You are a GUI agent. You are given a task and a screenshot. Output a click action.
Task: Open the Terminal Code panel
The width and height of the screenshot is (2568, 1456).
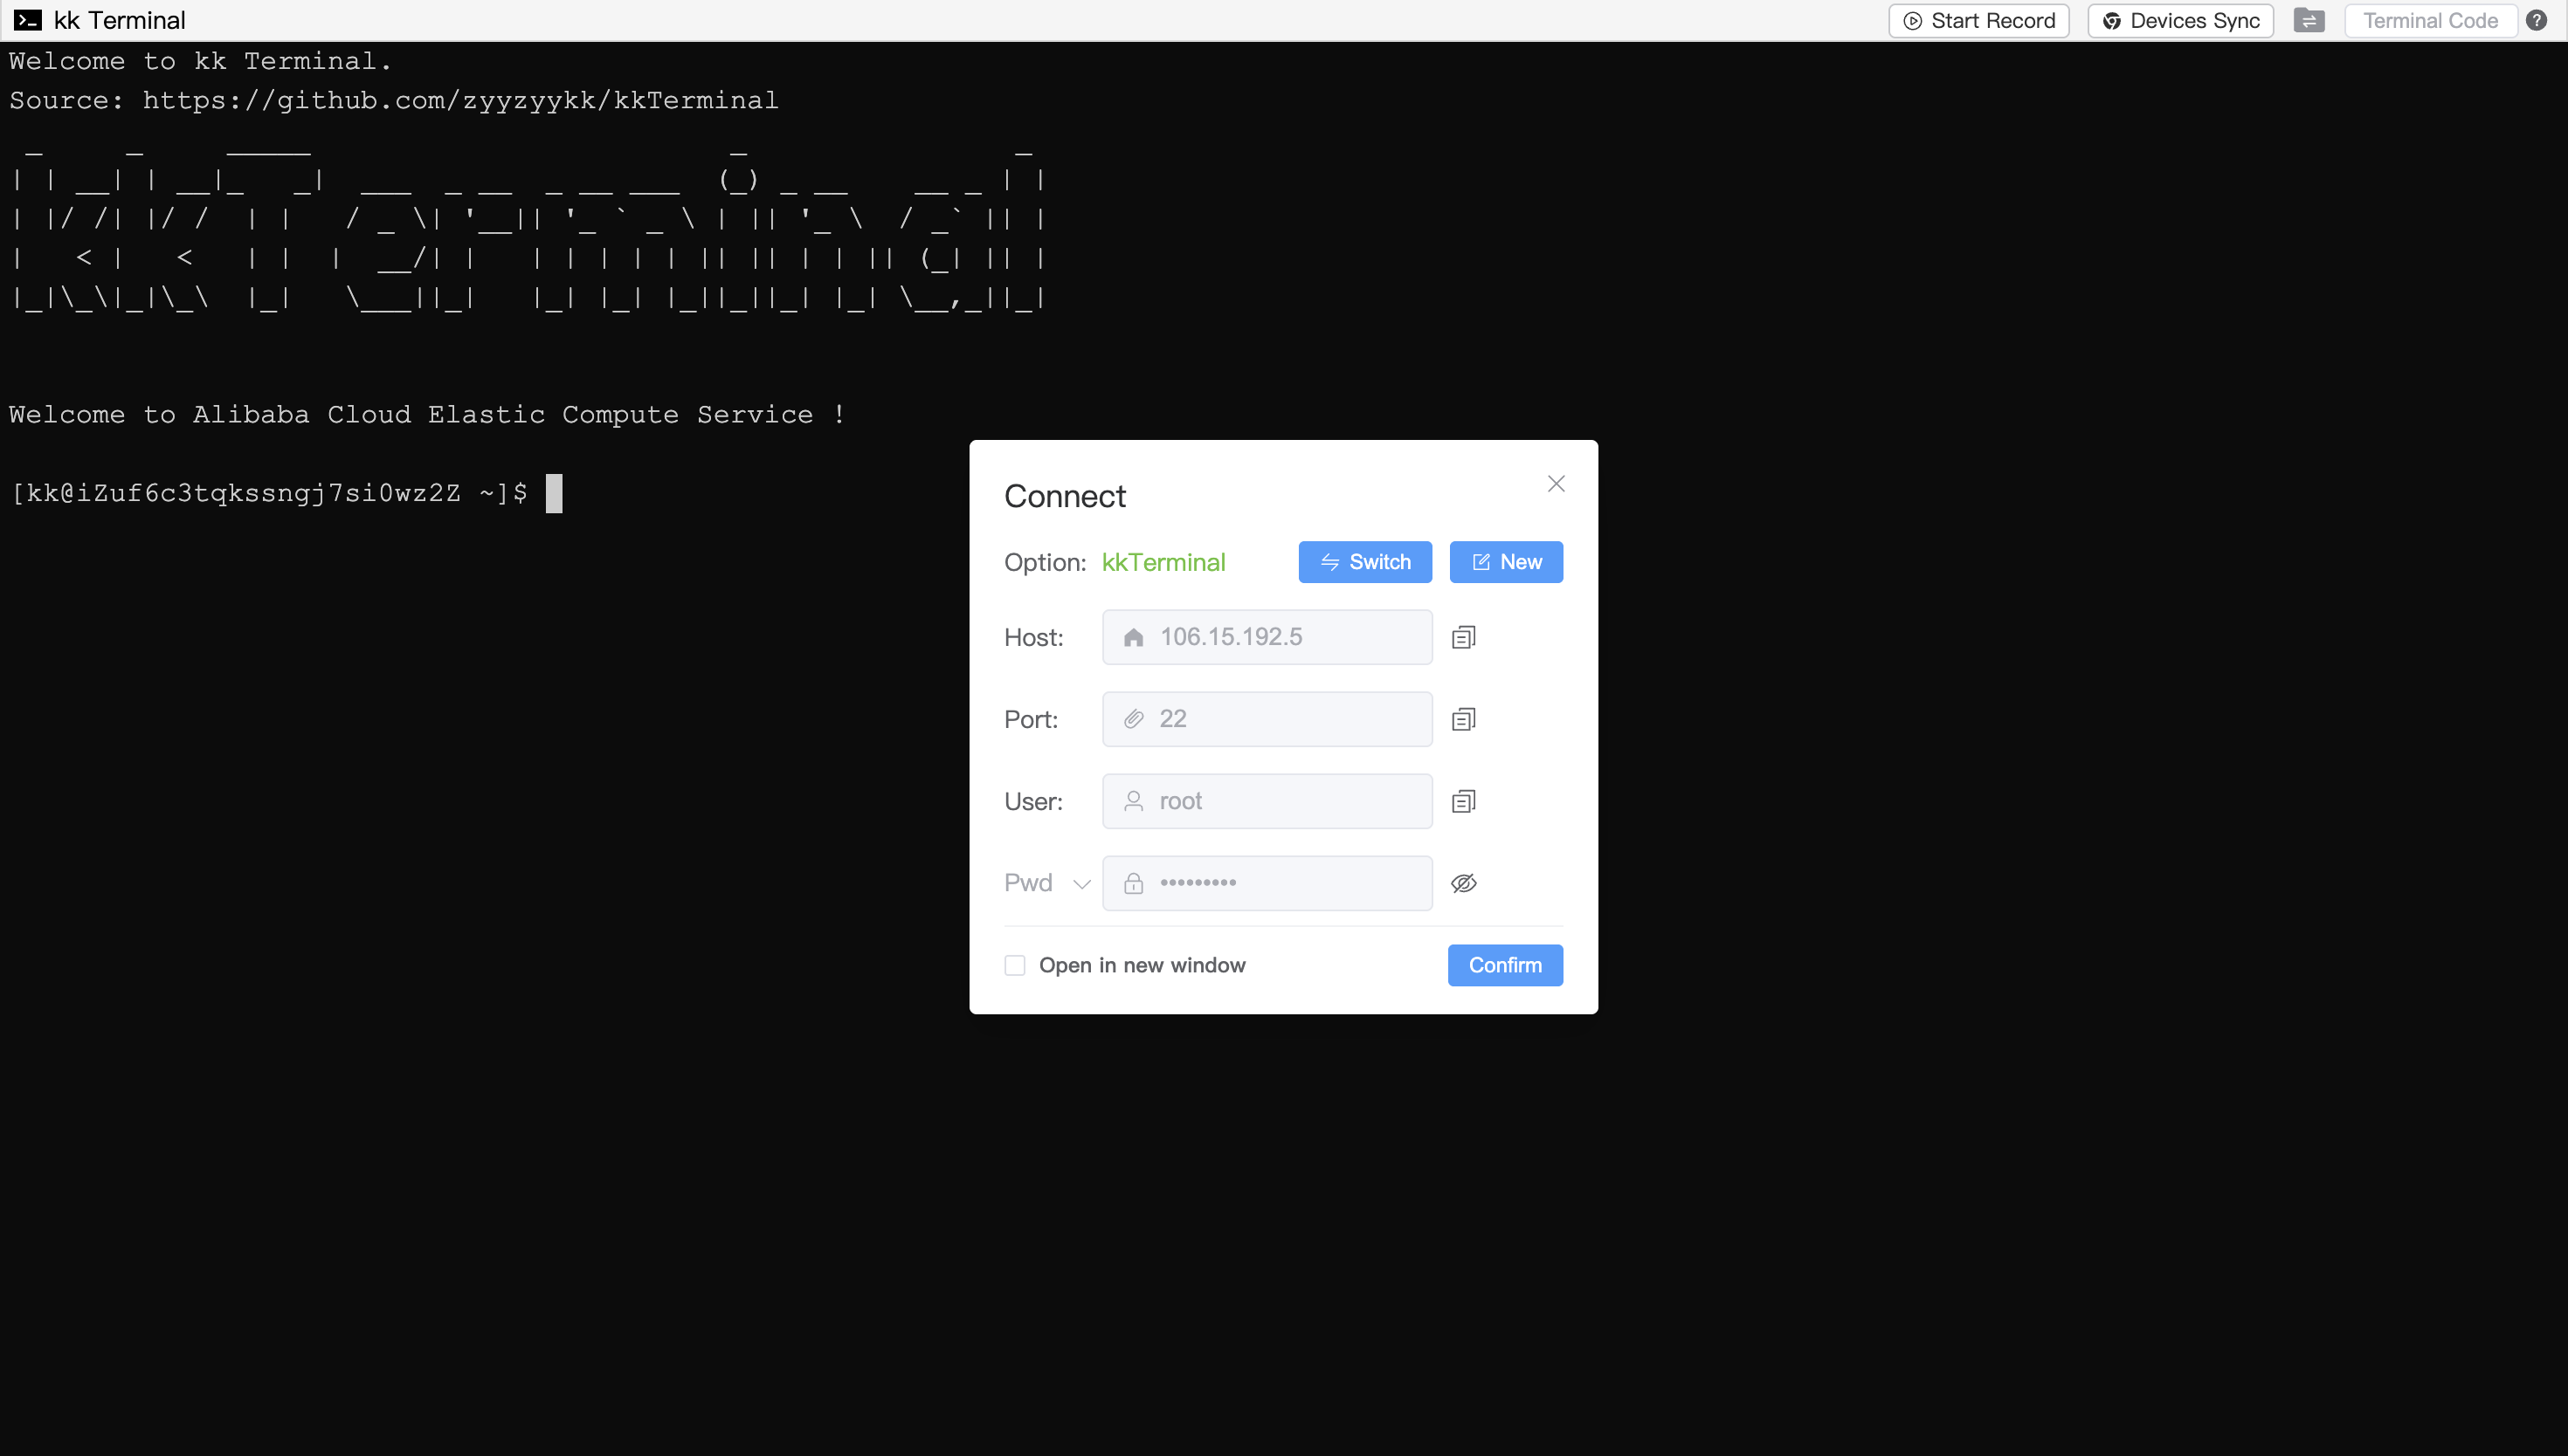tap(2429, 20)
